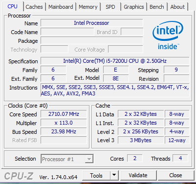Click the Ext. Family value 6
The width and height of the screenshot is (196, 184).
[x=53, y=78]
